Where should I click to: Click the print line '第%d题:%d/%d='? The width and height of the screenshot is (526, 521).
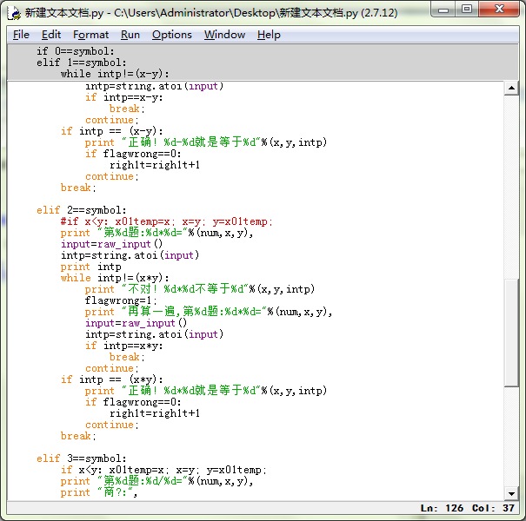157,481
